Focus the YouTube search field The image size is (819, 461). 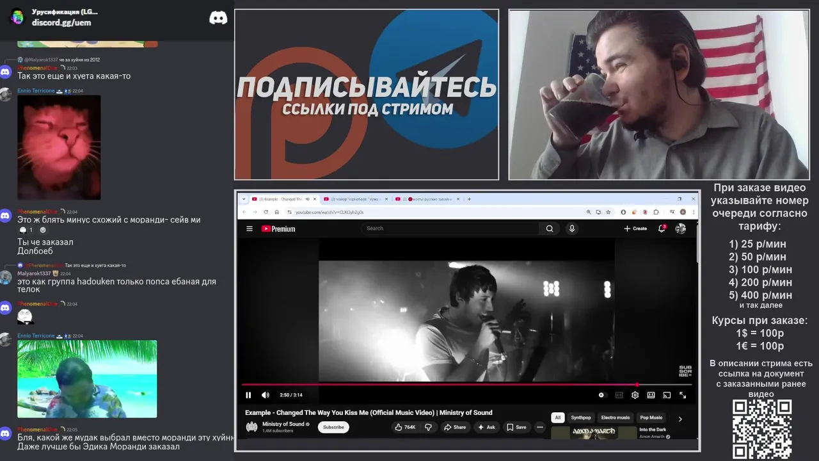coord(451,228)
